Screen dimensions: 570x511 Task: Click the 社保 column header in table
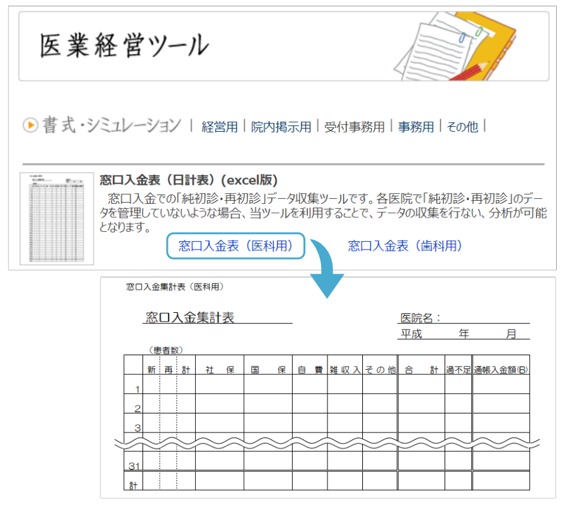click(219, 370)
